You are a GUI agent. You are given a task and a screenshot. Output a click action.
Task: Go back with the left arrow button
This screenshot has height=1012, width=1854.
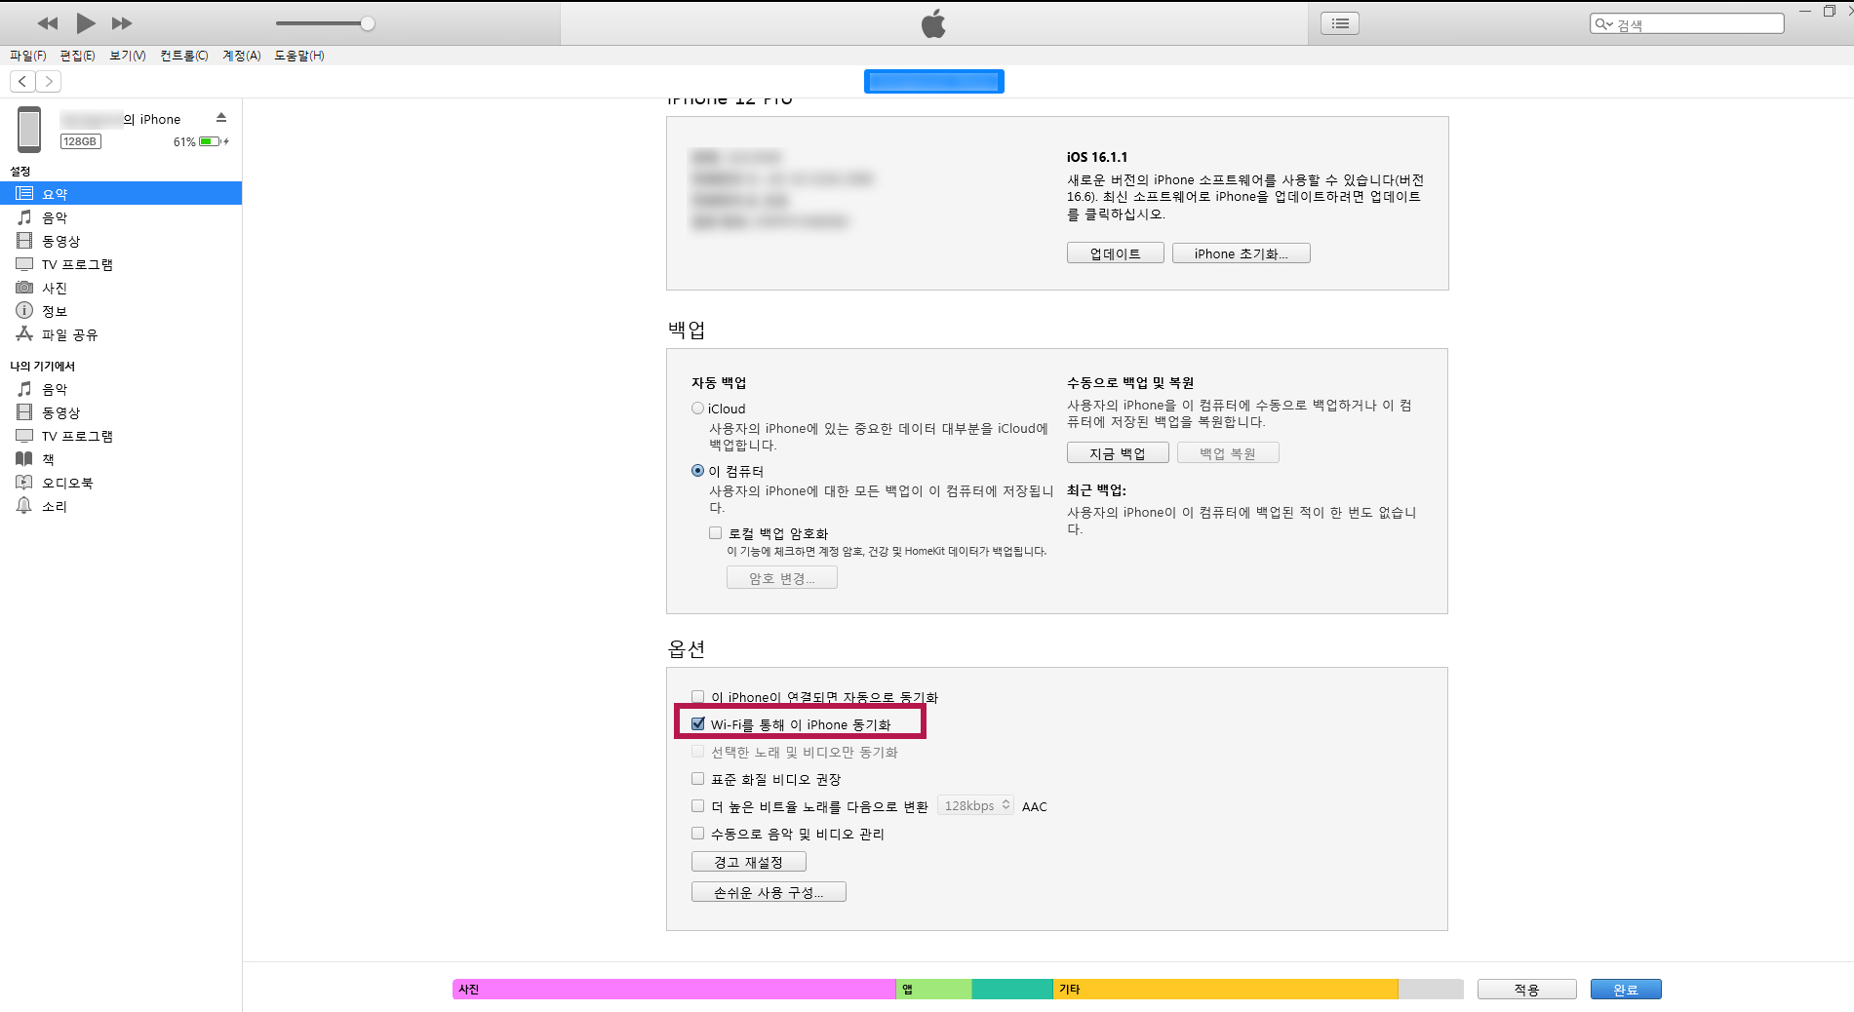click(x=22, y=82)
